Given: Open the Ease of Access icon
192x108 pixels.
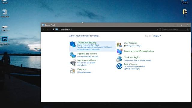Looking at the screenshot, I should [x=119, y=66].
